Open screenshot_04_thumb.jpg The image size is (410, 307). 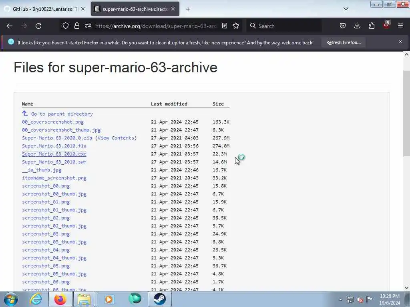54,258
